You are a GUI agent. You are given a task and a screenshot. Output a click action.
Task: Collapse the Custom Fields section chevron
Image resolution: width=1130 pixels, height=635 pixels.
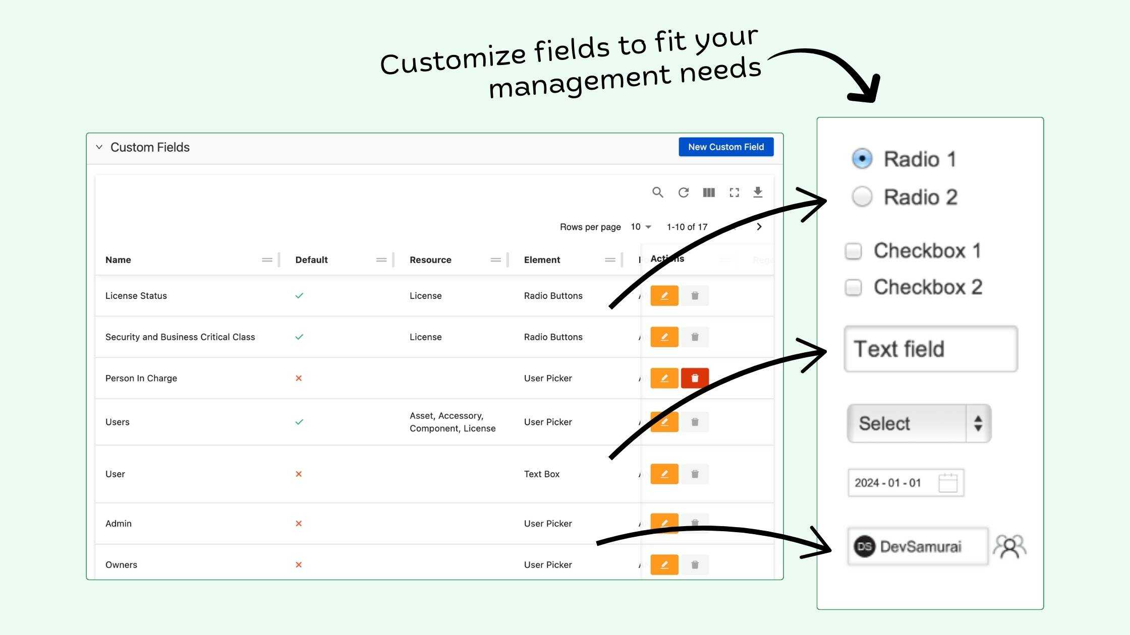(99, 147)
